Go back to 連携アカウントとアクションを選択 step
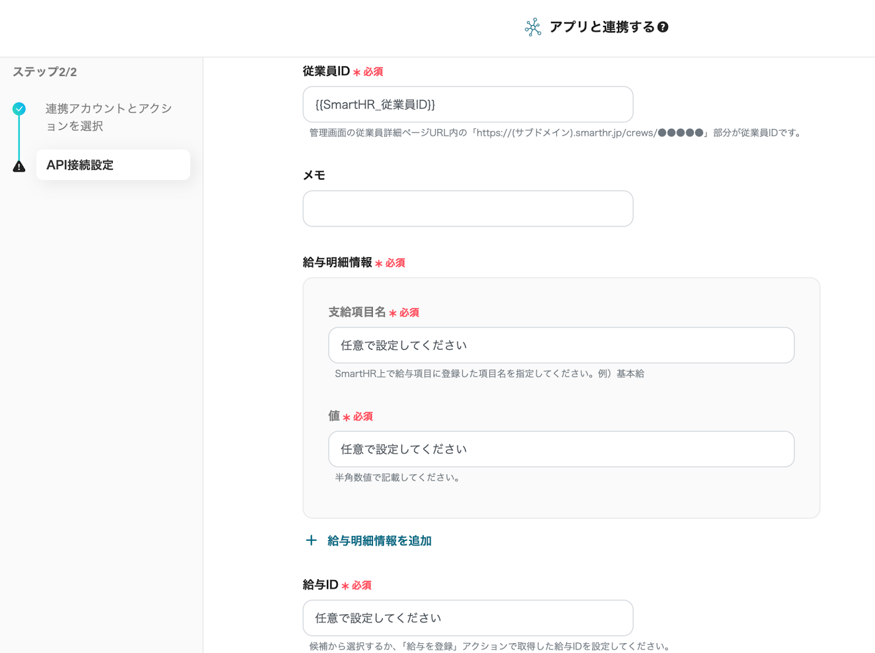This screenshot has height=653, width=875. (x=108, y=117)
